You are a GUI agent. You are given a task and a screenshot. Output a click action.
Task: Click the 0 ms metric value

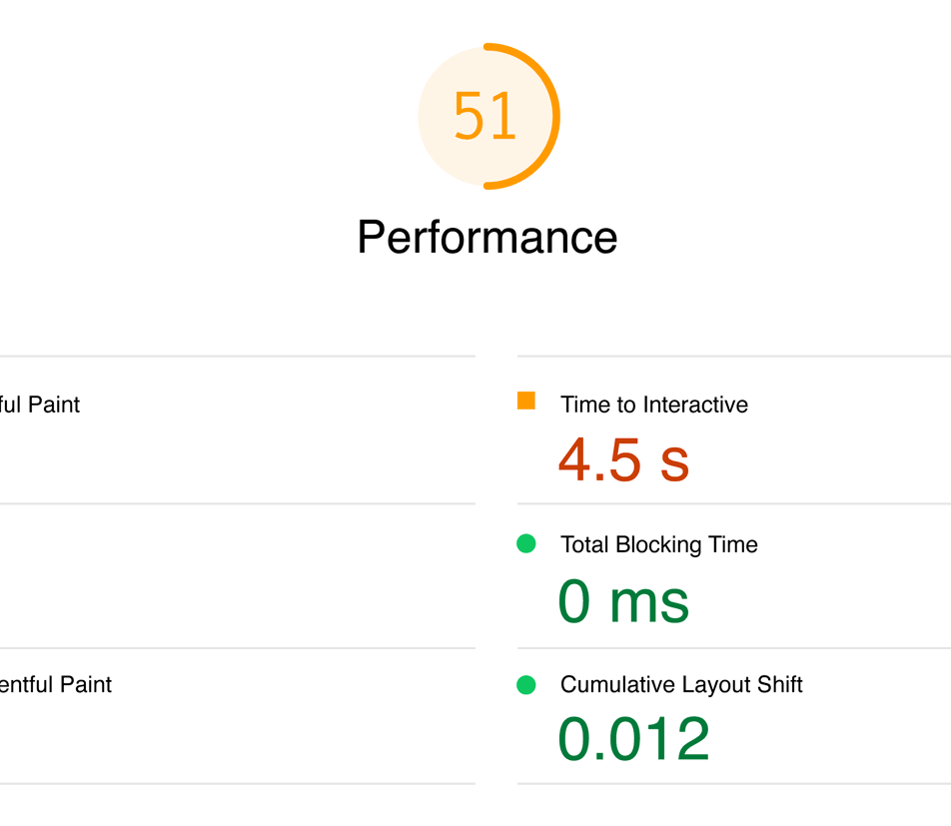click(x=623, y=601)
